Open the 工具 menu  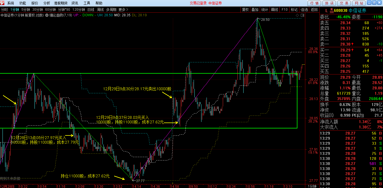(x=87, y=3)
